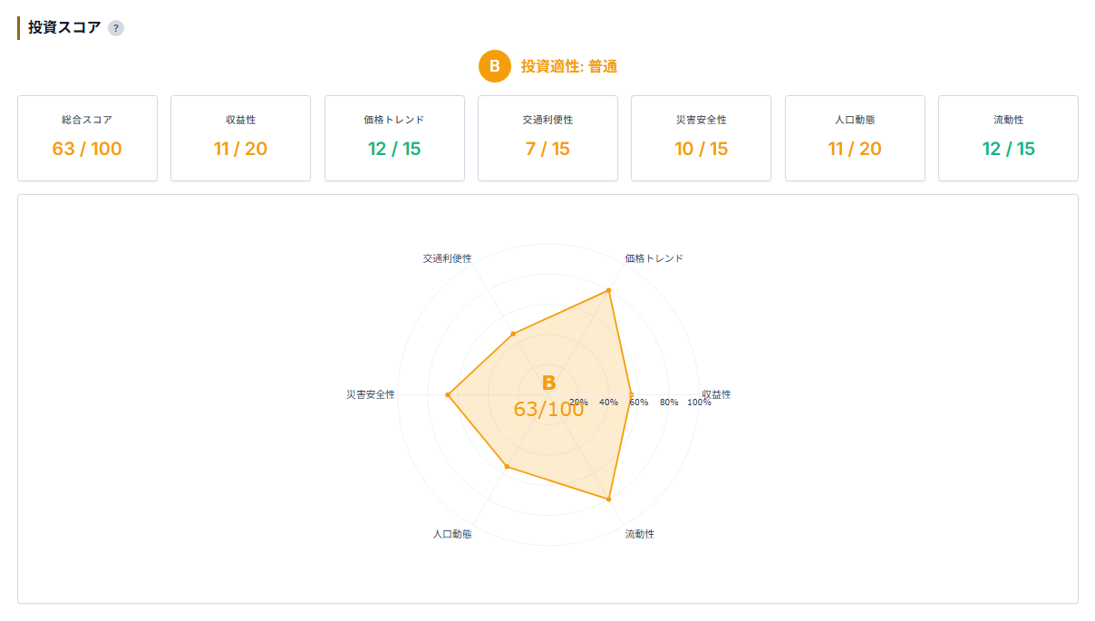
Task: Click the 人口動態 radar data point
Action: pos(507,467)
